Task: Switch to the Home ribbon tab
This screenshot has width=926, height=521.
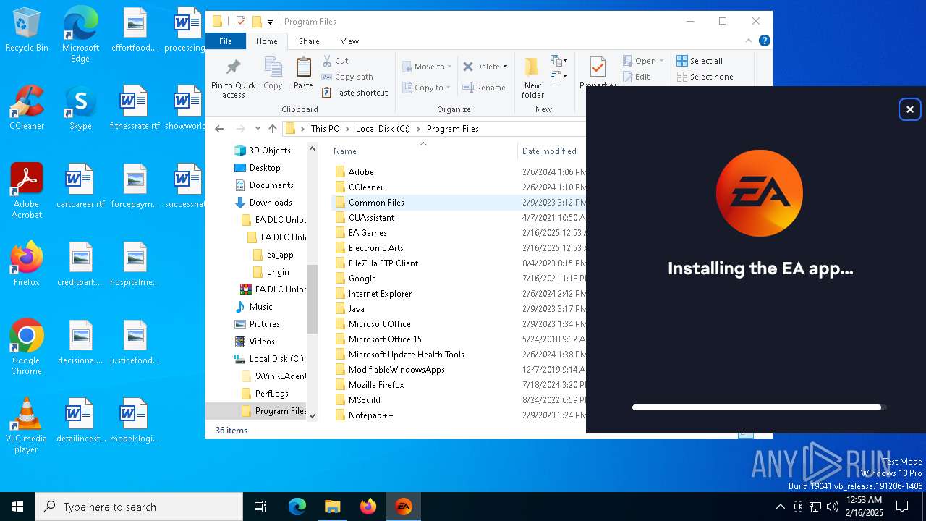Action: click(267, 41)
